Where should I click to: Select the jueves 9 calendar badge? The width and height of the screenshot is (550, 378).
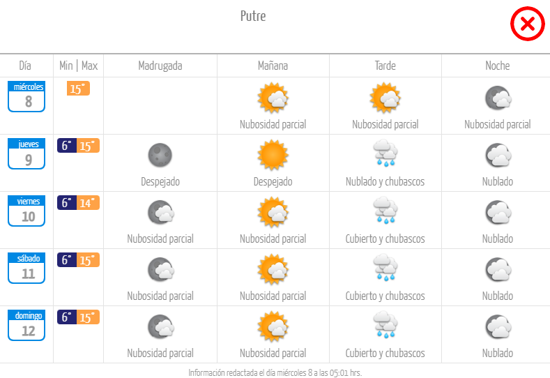[x=26, y=153]
